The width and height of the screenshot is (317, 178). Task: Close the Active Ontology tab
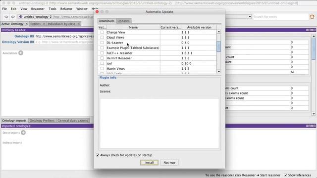[26, 24]
